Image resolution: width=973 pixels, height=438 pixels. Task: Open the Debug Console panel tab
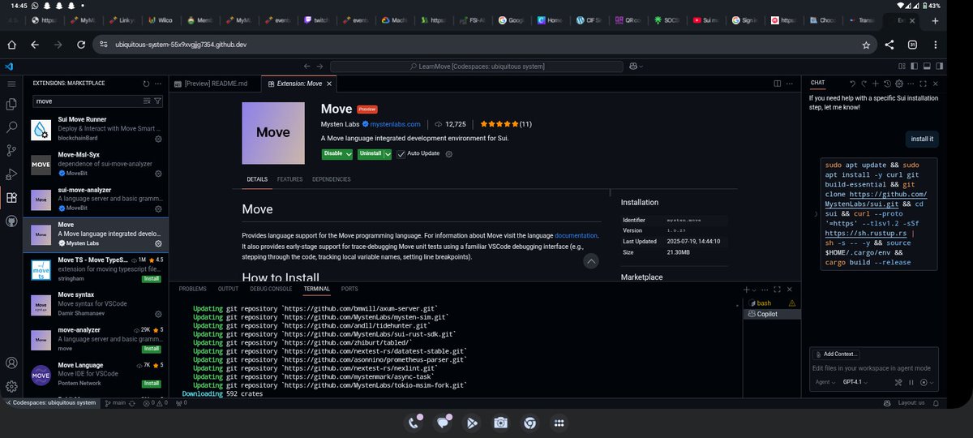click(x=271, y=289)
